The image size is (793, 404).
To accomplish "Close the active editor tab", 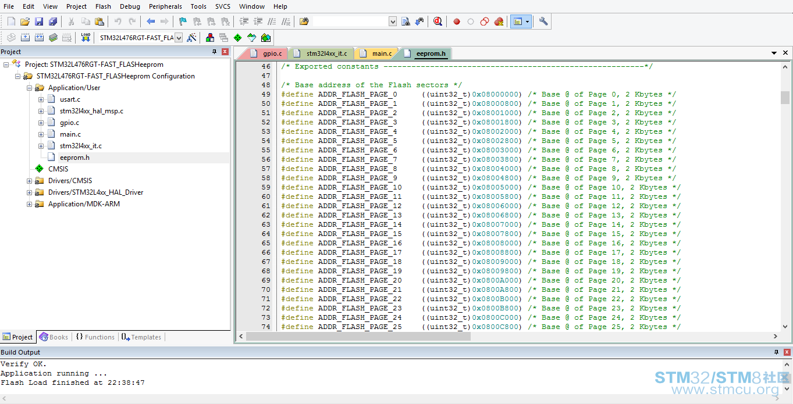I will click(x=785, y=53).
